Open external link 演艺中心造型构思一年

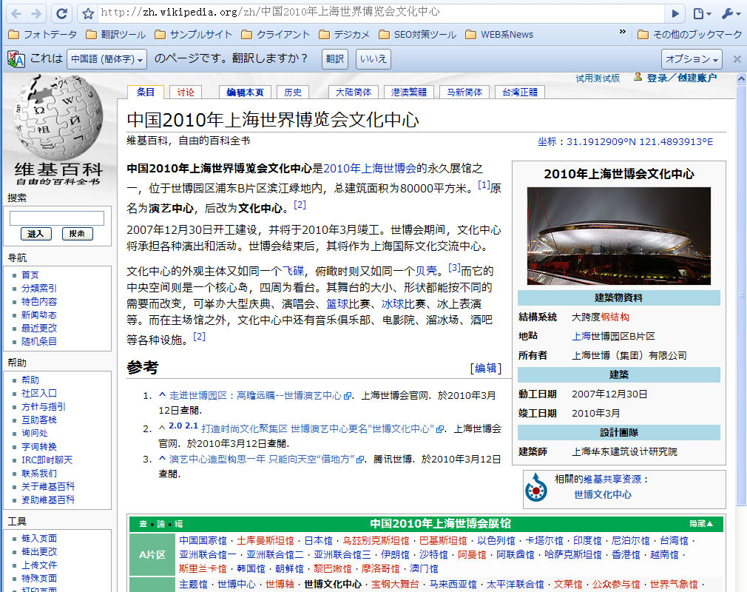point(267,459)
